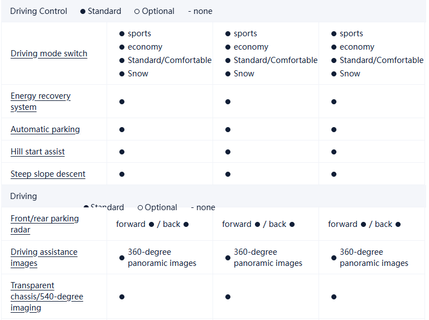The width and height of the screenshot is (429, 320).
Task: Click the middle column's Transparent chassis dot
Action: coord(228,297)
